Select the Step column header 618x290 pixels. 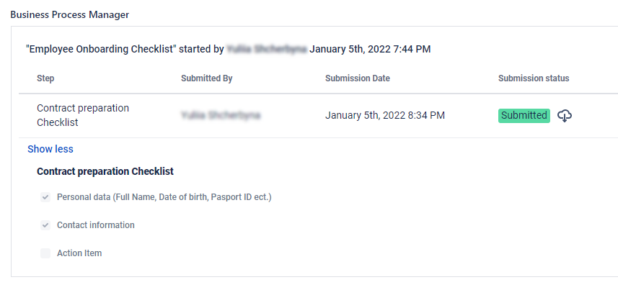click(x=45, y=78)
